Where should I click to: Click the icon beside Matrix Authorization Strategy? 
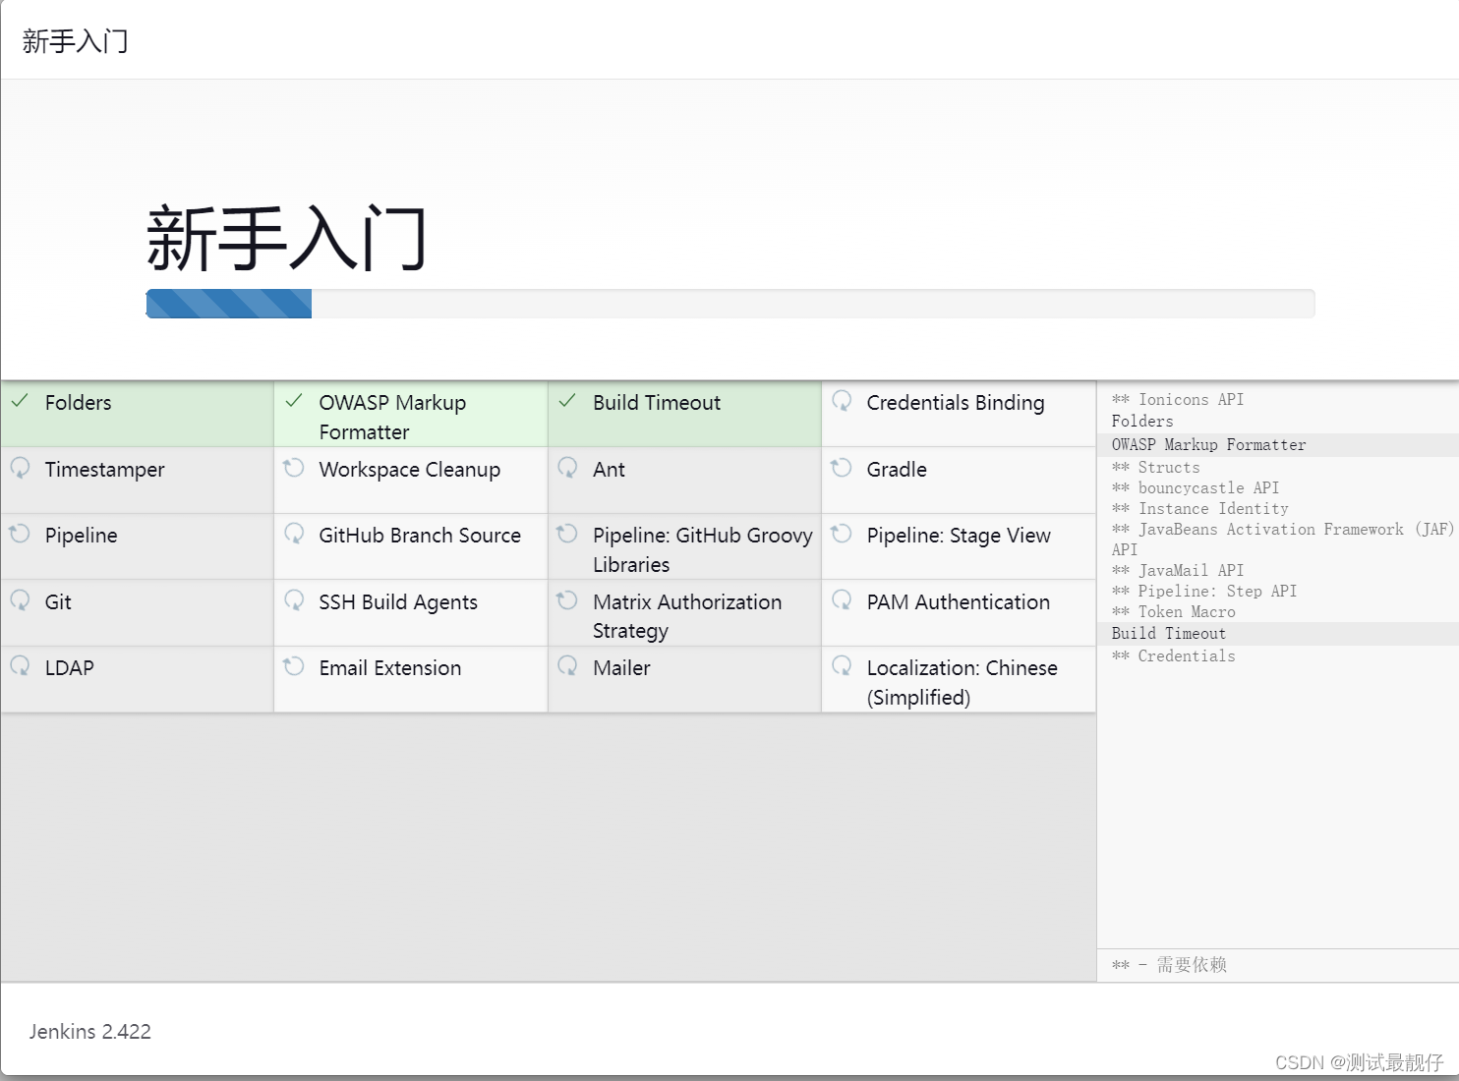click(567, 600)
